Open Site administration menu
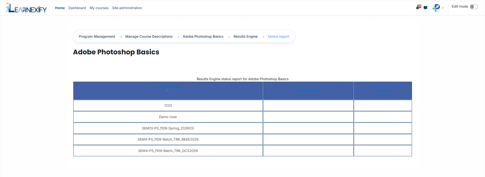Screen dimensions: 485x177 (127, 8)
